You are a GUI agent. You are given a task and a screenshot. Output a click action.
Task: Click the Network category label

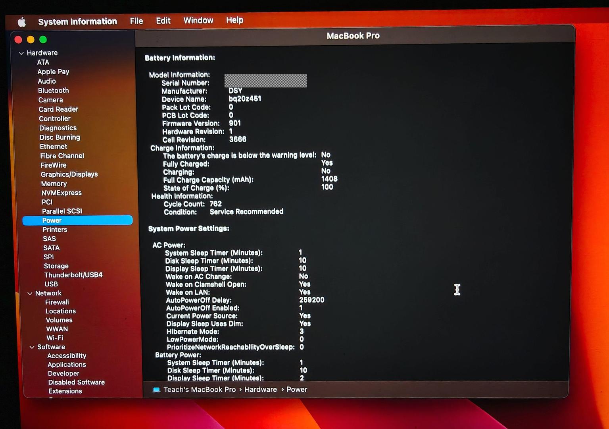point(48,293)
